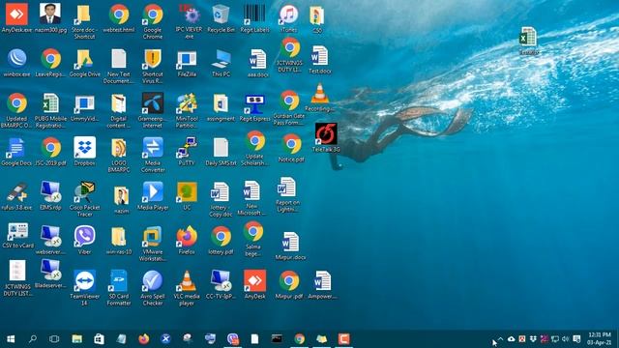Screen dimensions: 619x348
Task: Select the Google Chrome shortcut
Action: (x=153, y=21)
